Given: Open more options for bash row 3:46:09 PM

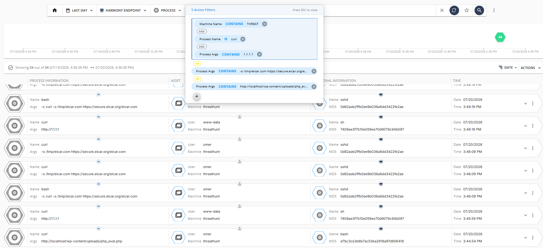Looking at the screenshot, I should click(x=533, y=193).
